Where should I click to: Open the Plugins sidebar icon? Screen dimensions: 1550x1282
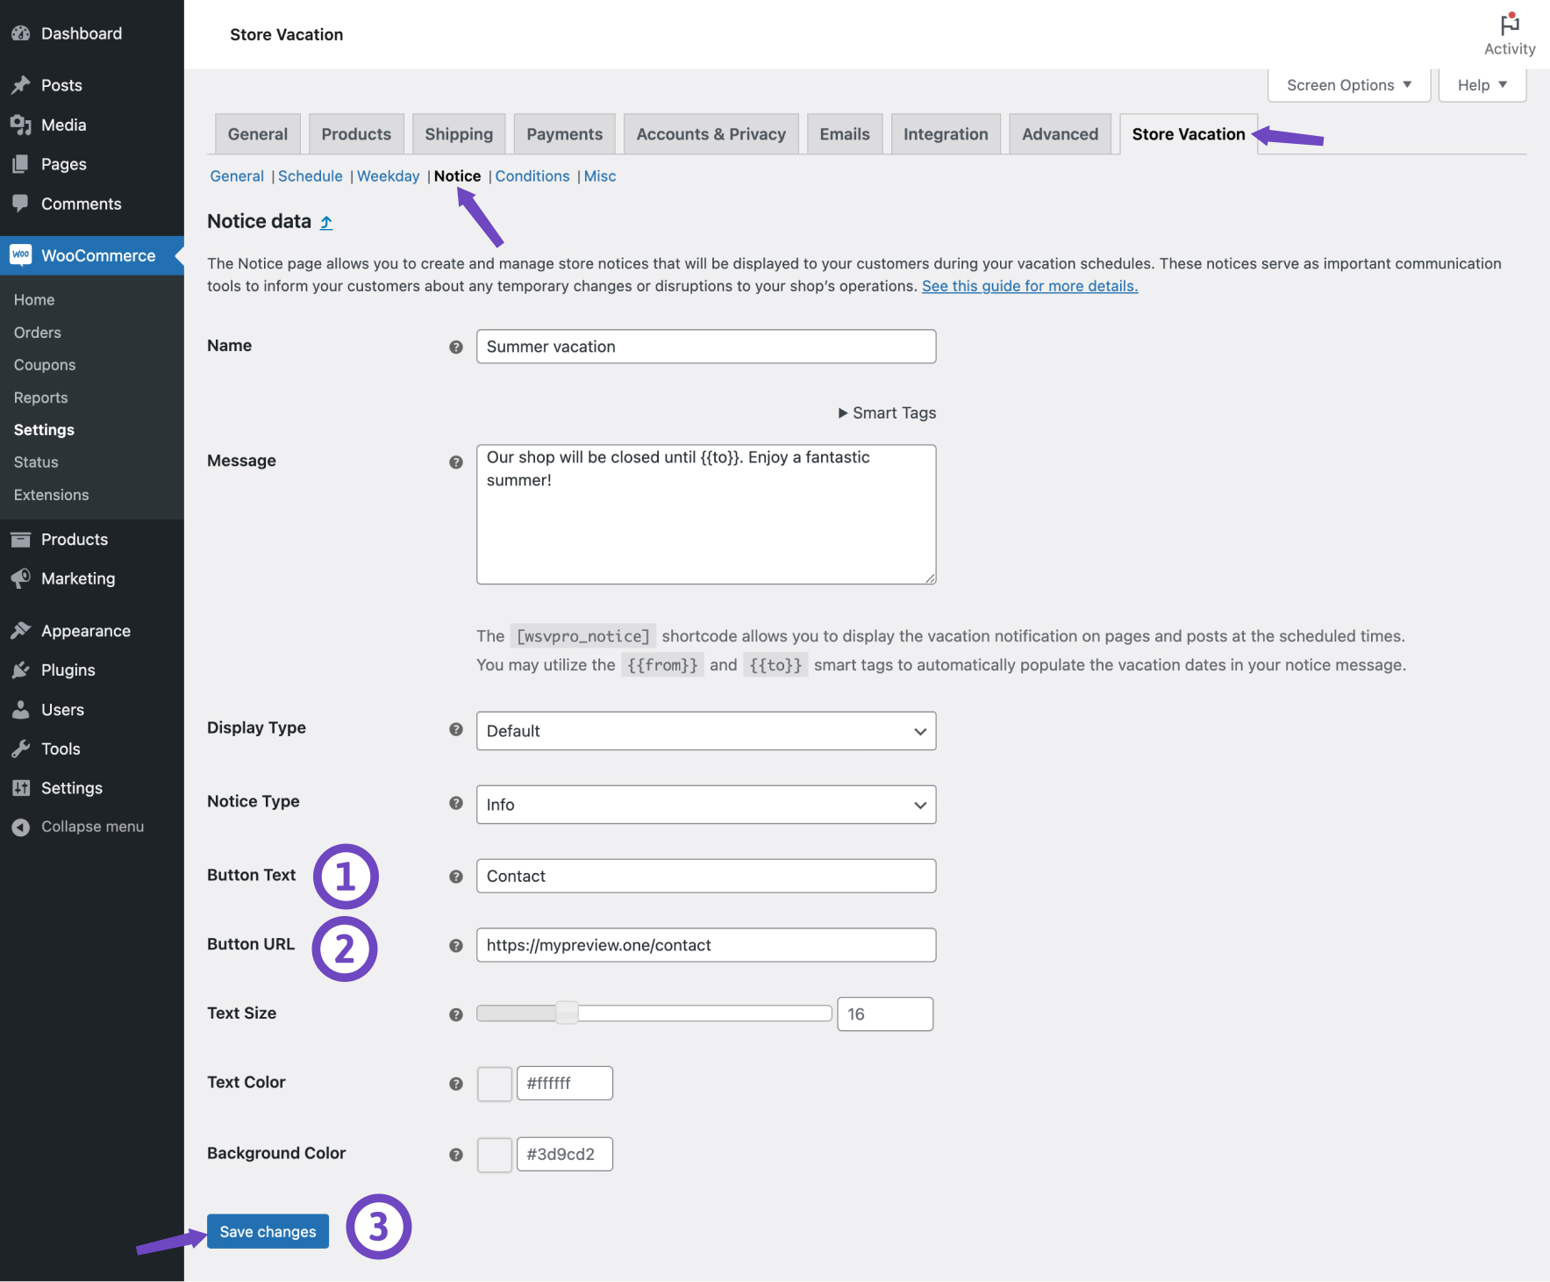[21, 670]
